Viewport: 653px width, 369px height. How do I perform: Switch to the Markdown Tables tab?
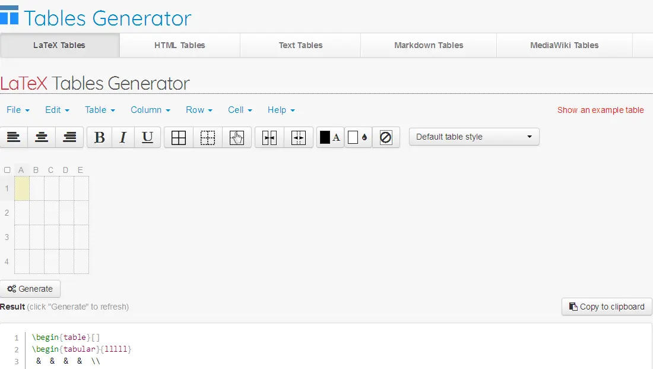click(x=429, y=45)
